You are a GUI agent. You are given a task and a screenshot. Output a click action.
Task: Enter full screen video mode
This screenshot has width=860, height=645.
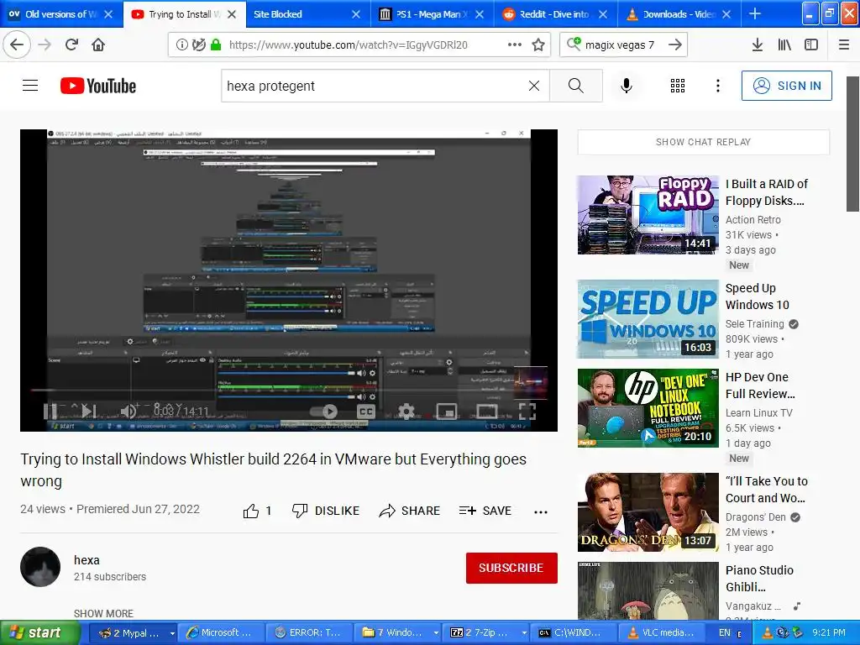coord(527,411)
